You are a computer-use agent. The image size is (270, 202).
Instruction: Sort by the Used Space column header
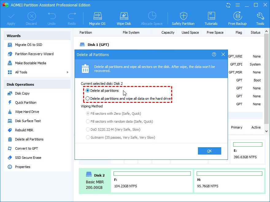pyautogui.click(x=190, y=32)
